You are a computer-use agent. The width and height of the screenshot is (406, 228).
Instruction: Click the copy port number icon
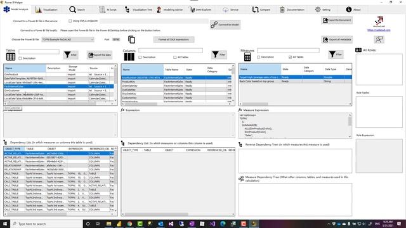click(x=131, y=39)
